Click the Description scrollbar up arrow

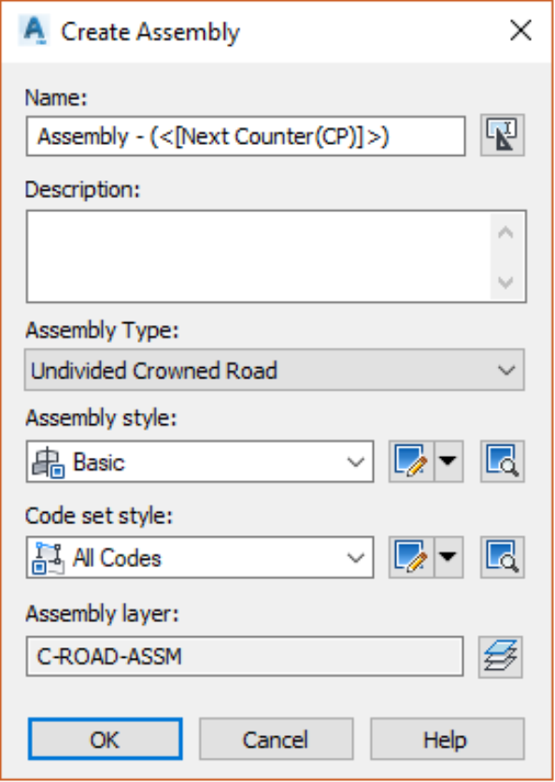(506, 233)
